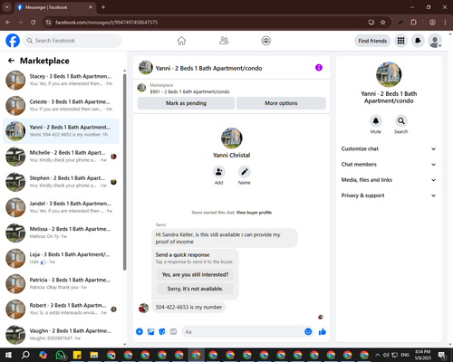Click the browser address bar URL
The image size is (453, 362).
(106, 23)
